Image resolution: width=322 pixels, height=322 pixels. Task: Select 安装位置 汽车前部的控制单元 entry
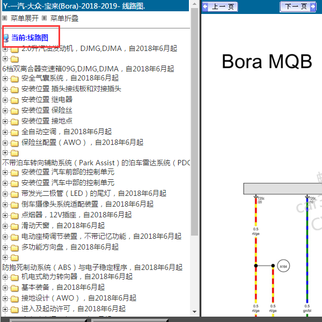point(68,172)
